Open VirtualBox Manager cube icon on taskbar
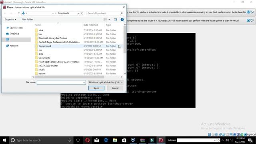Image resolution: width=256 pixels, height=144 pixels. tap(133, 140)
